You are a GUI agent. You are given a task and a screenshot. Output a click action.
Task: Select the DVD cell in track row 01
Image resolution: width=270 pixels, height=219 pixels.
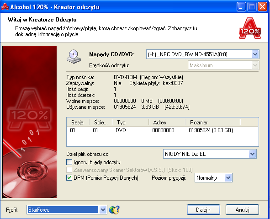(121, 130)
